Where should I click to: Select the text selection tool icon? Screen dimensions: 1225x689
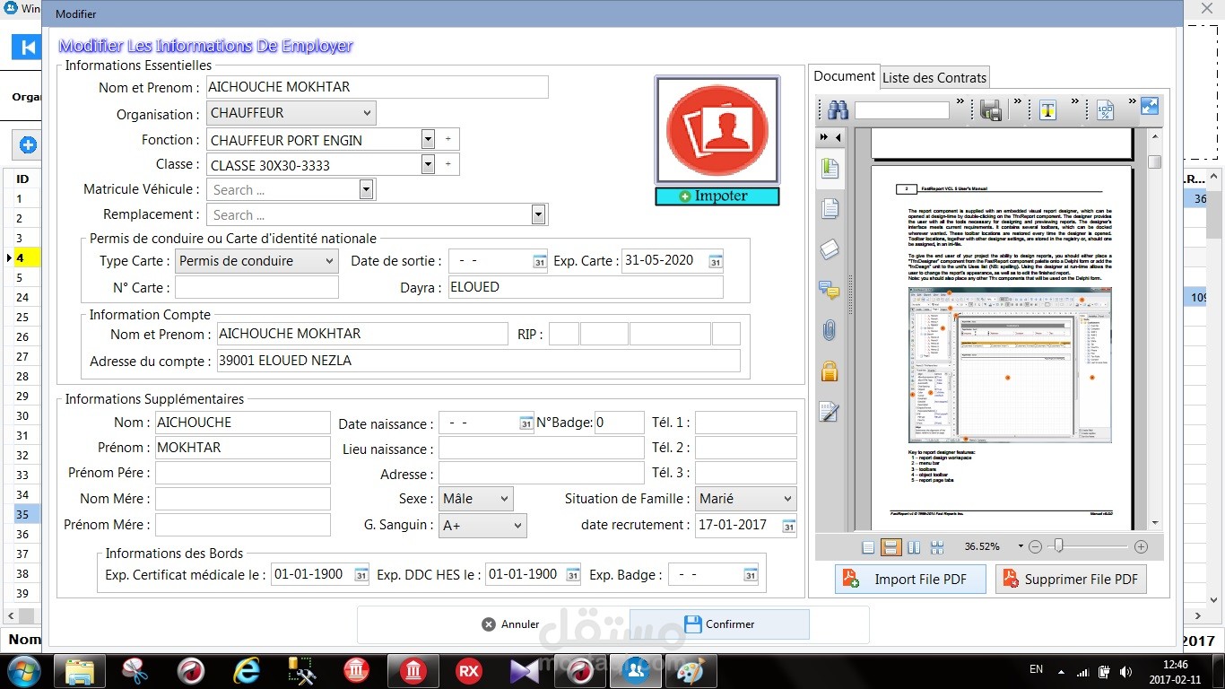coord(1047,109)
